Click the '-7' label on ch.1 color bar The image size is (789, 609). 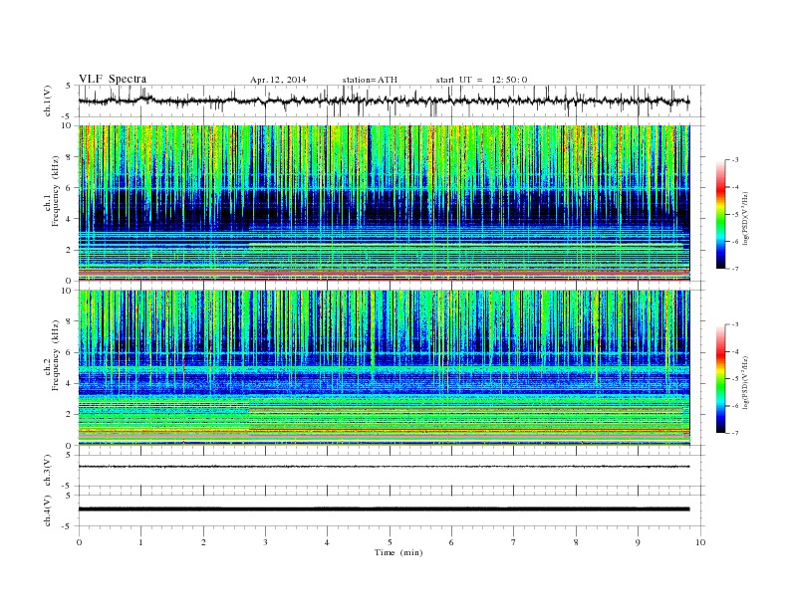tap(734, 269)
